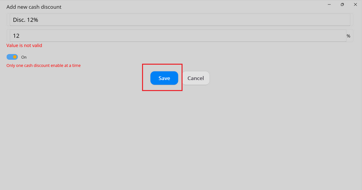Restore down the dialog window
This screenshot has height=190, width=362.
coord(342,5)
